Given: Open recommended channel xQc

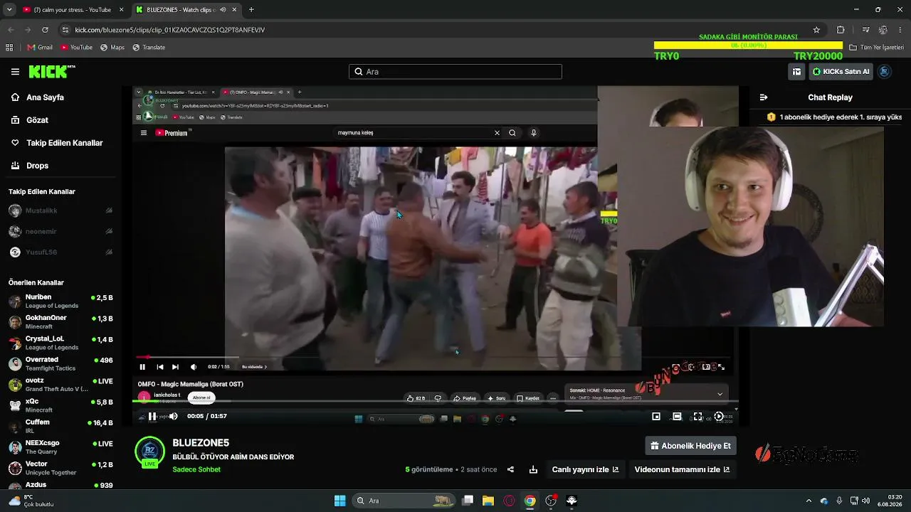Looking at the screenshot, I should 60,405.
